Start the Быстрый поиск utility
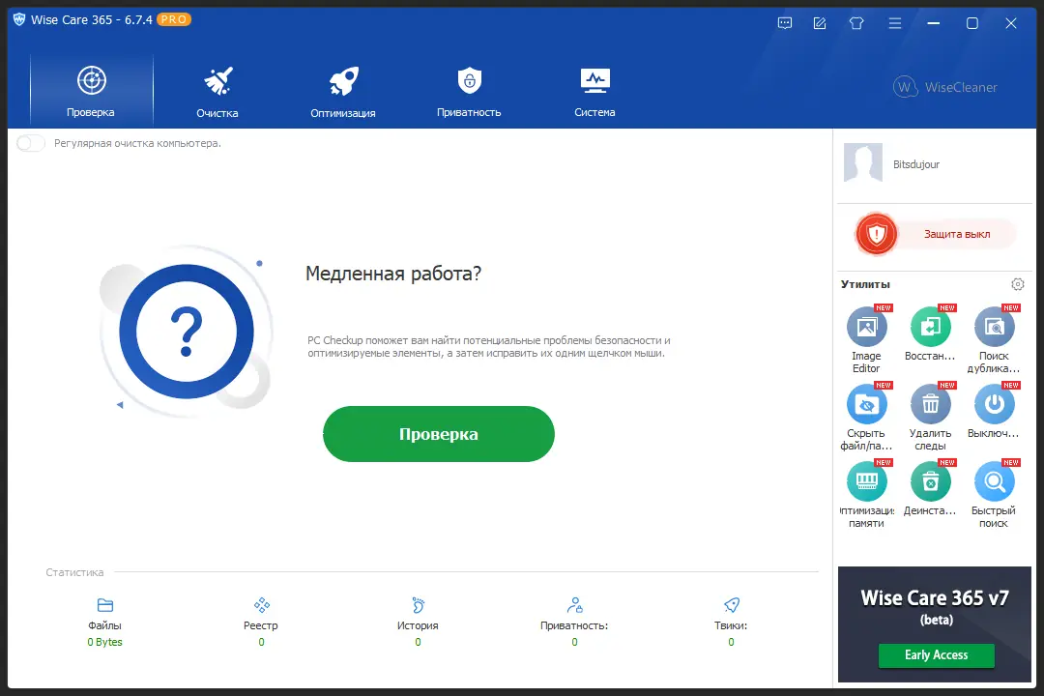The image size is (1044, 696). tap(994, 481)
